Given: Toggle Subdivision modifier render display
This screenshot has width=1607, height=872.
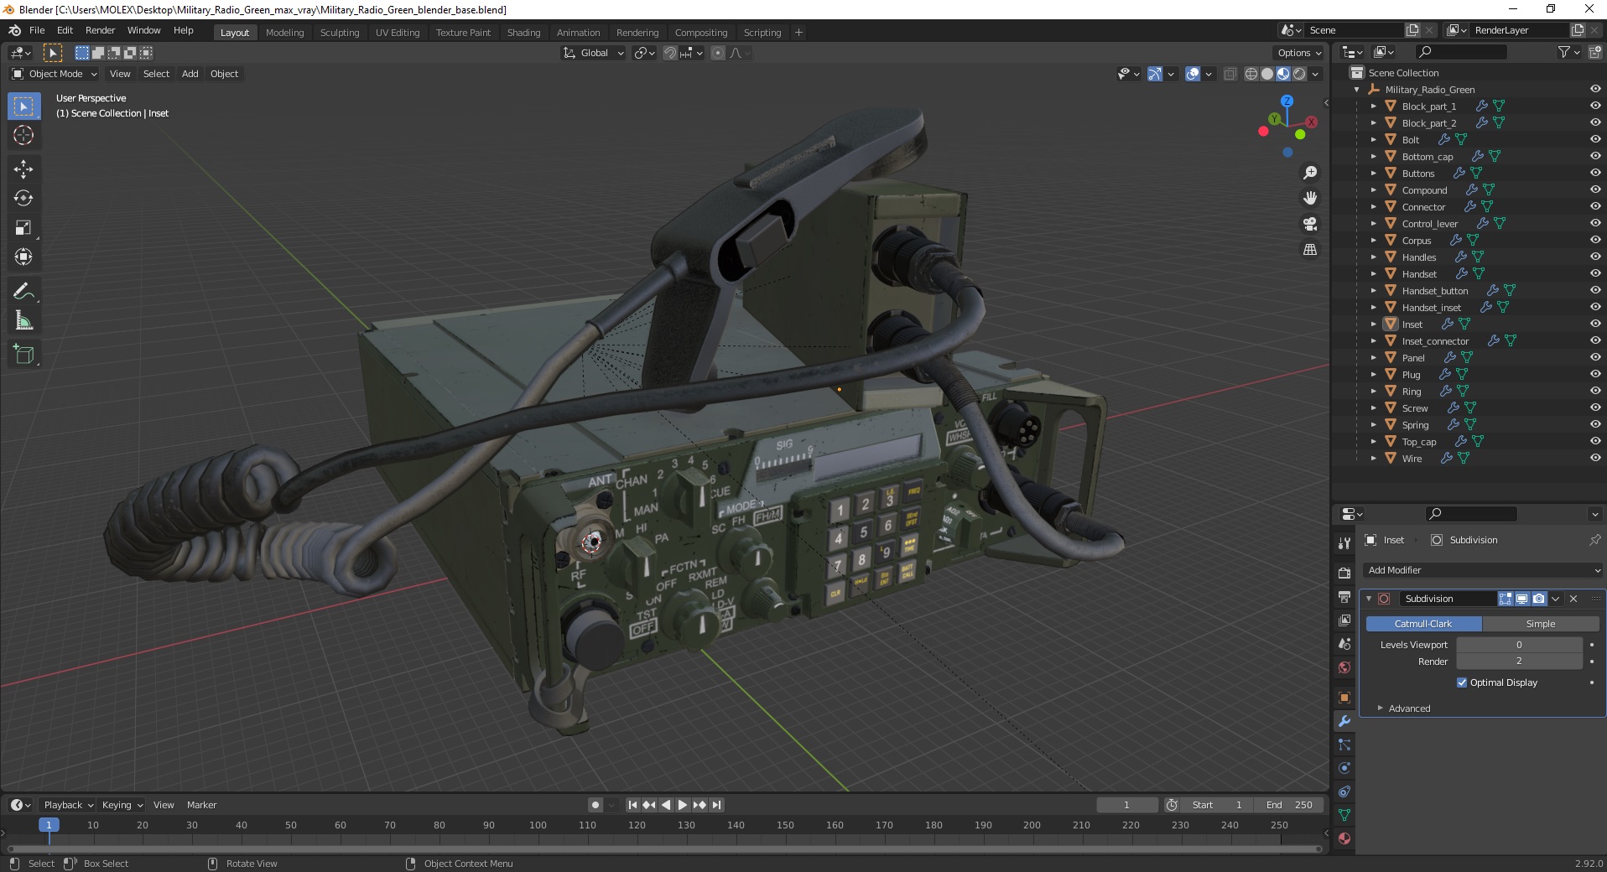Looking at the screenshot, I should [x=1538, y=599].
